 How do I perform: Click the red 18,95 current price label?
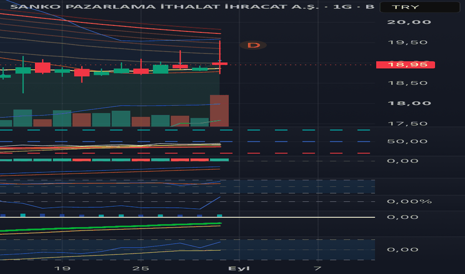(406, 65)
